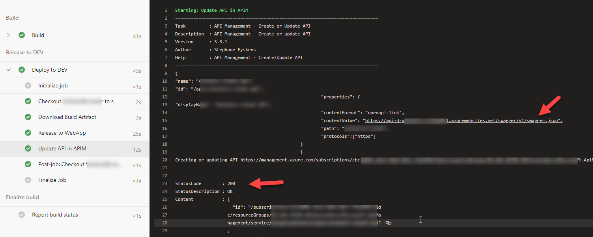Open the Report build status step
This screenshot has height=237, width=593.
(55, 215)
